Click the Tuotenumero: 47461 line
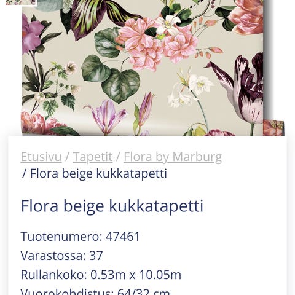Screen dimensions: 295x295 click(81, 236)
